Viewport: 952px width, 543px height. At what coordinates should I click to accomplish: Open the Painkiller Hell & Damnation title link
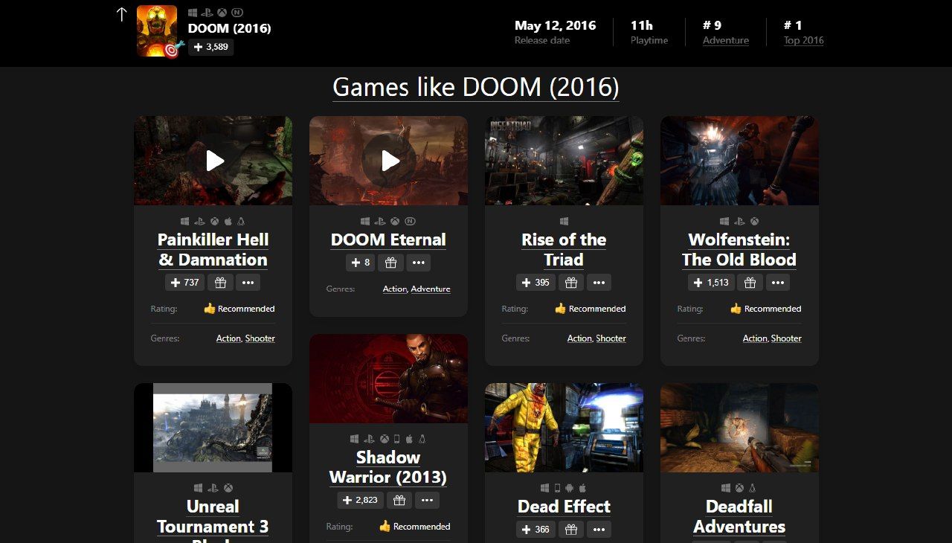[x=213, y=250]
